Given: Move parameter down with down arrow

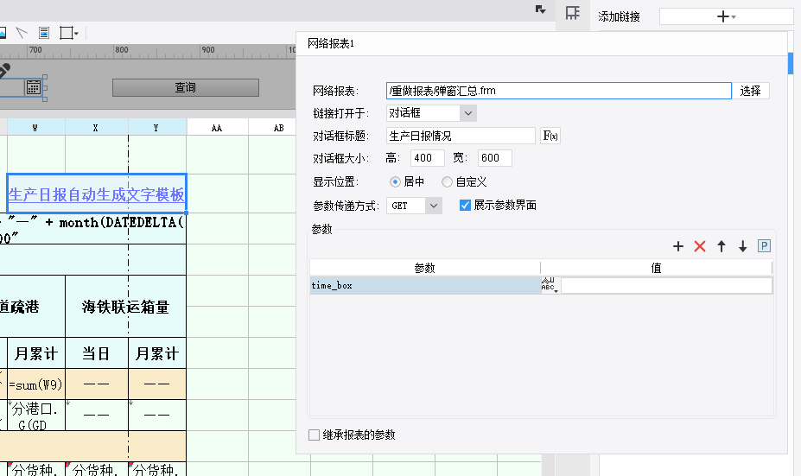Looking at the screenshot, I should point(742,247).
